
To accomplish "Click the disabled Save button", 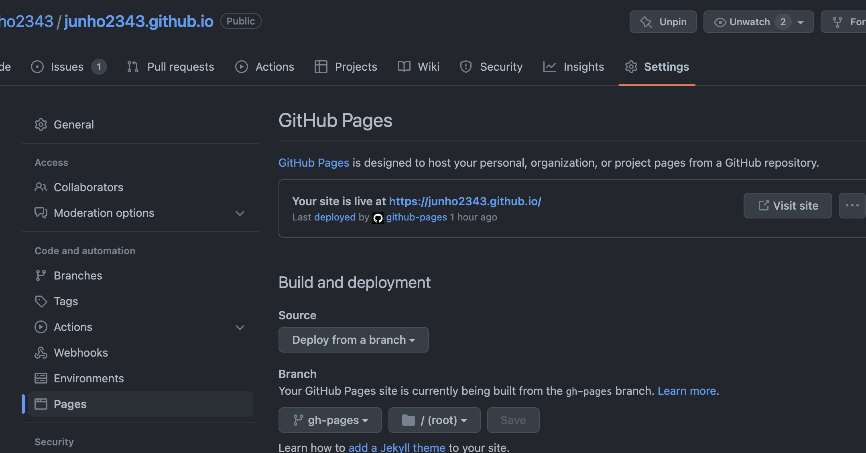I will click(513, 420).
